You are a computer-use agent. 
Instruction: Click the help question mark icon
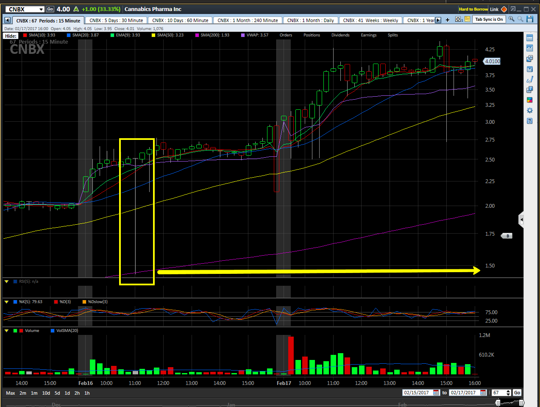coord(529,121)
